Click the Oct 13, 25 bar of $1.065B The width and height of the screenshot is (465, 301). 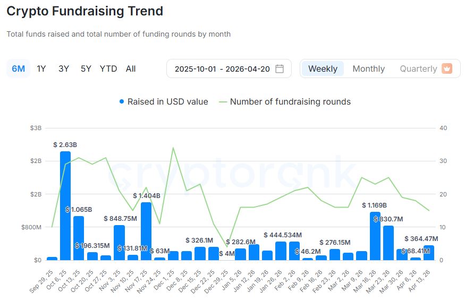[x=79, y=238]
